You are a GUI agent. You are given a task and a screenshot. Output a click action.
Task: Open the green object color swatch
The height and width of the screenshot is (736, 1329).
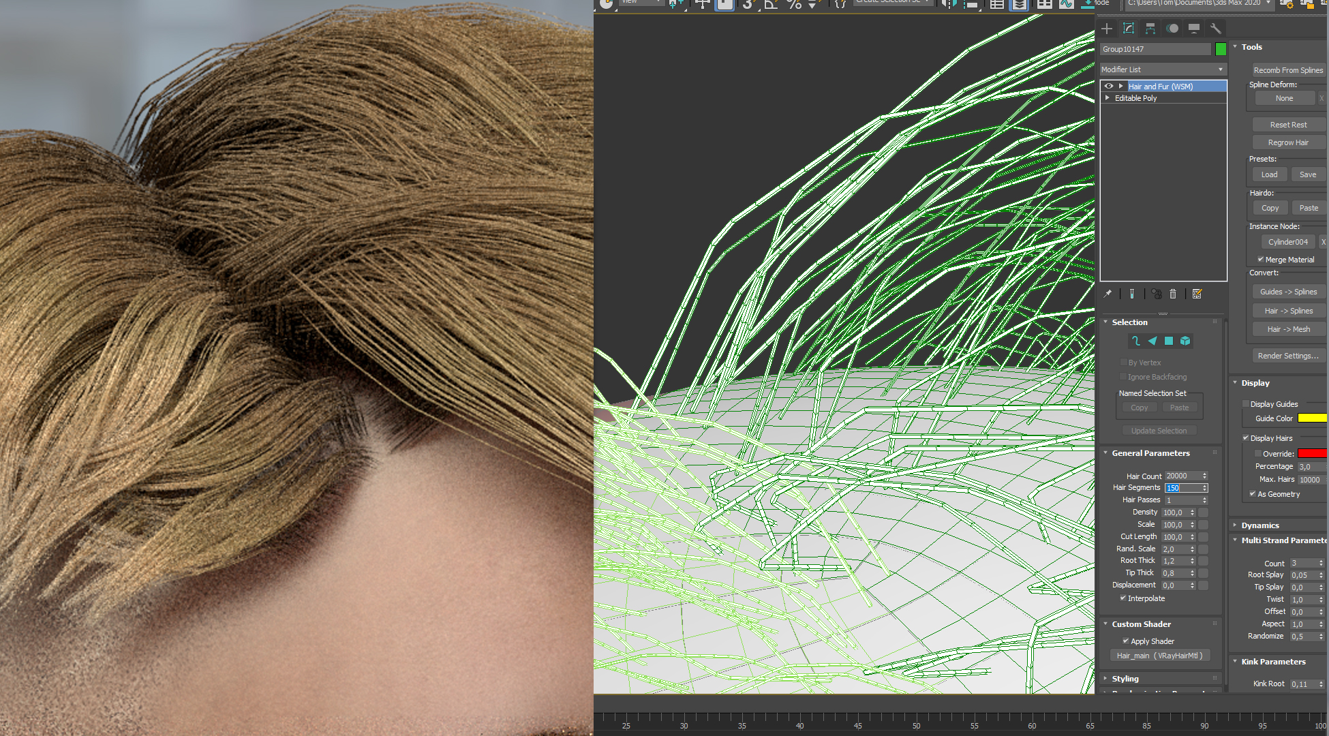tap(1221, 49)
